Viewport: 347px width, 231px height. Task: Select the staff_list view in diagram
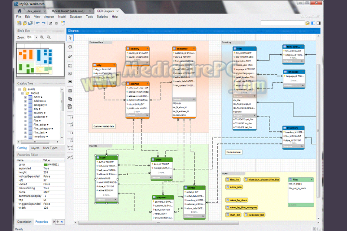coord(233,215)
